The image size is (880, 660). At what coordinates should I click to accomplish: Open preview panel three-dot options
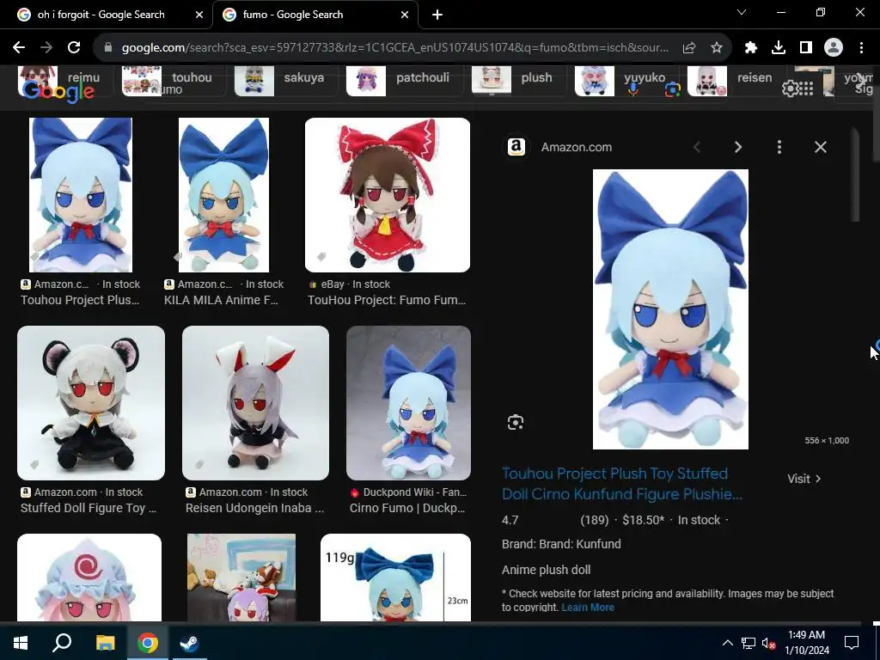point(779,147)
